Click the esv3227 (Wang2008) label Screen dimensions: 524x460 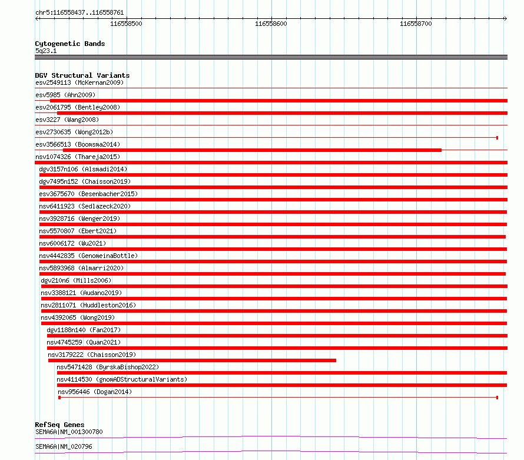67,120
